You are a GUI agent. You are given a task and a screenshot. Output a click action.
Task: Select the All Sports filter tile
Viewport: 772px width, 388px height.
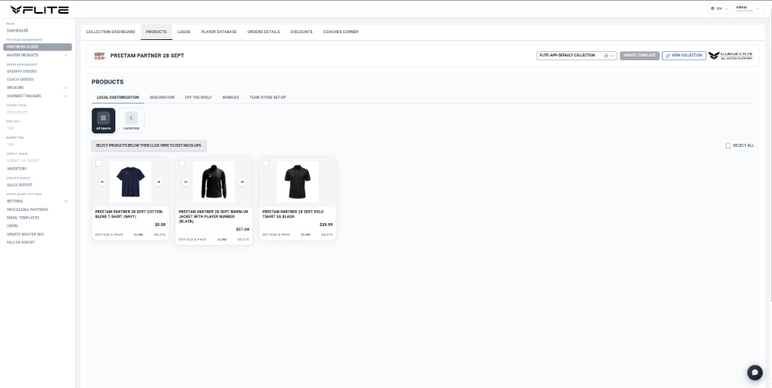[103, 121]
